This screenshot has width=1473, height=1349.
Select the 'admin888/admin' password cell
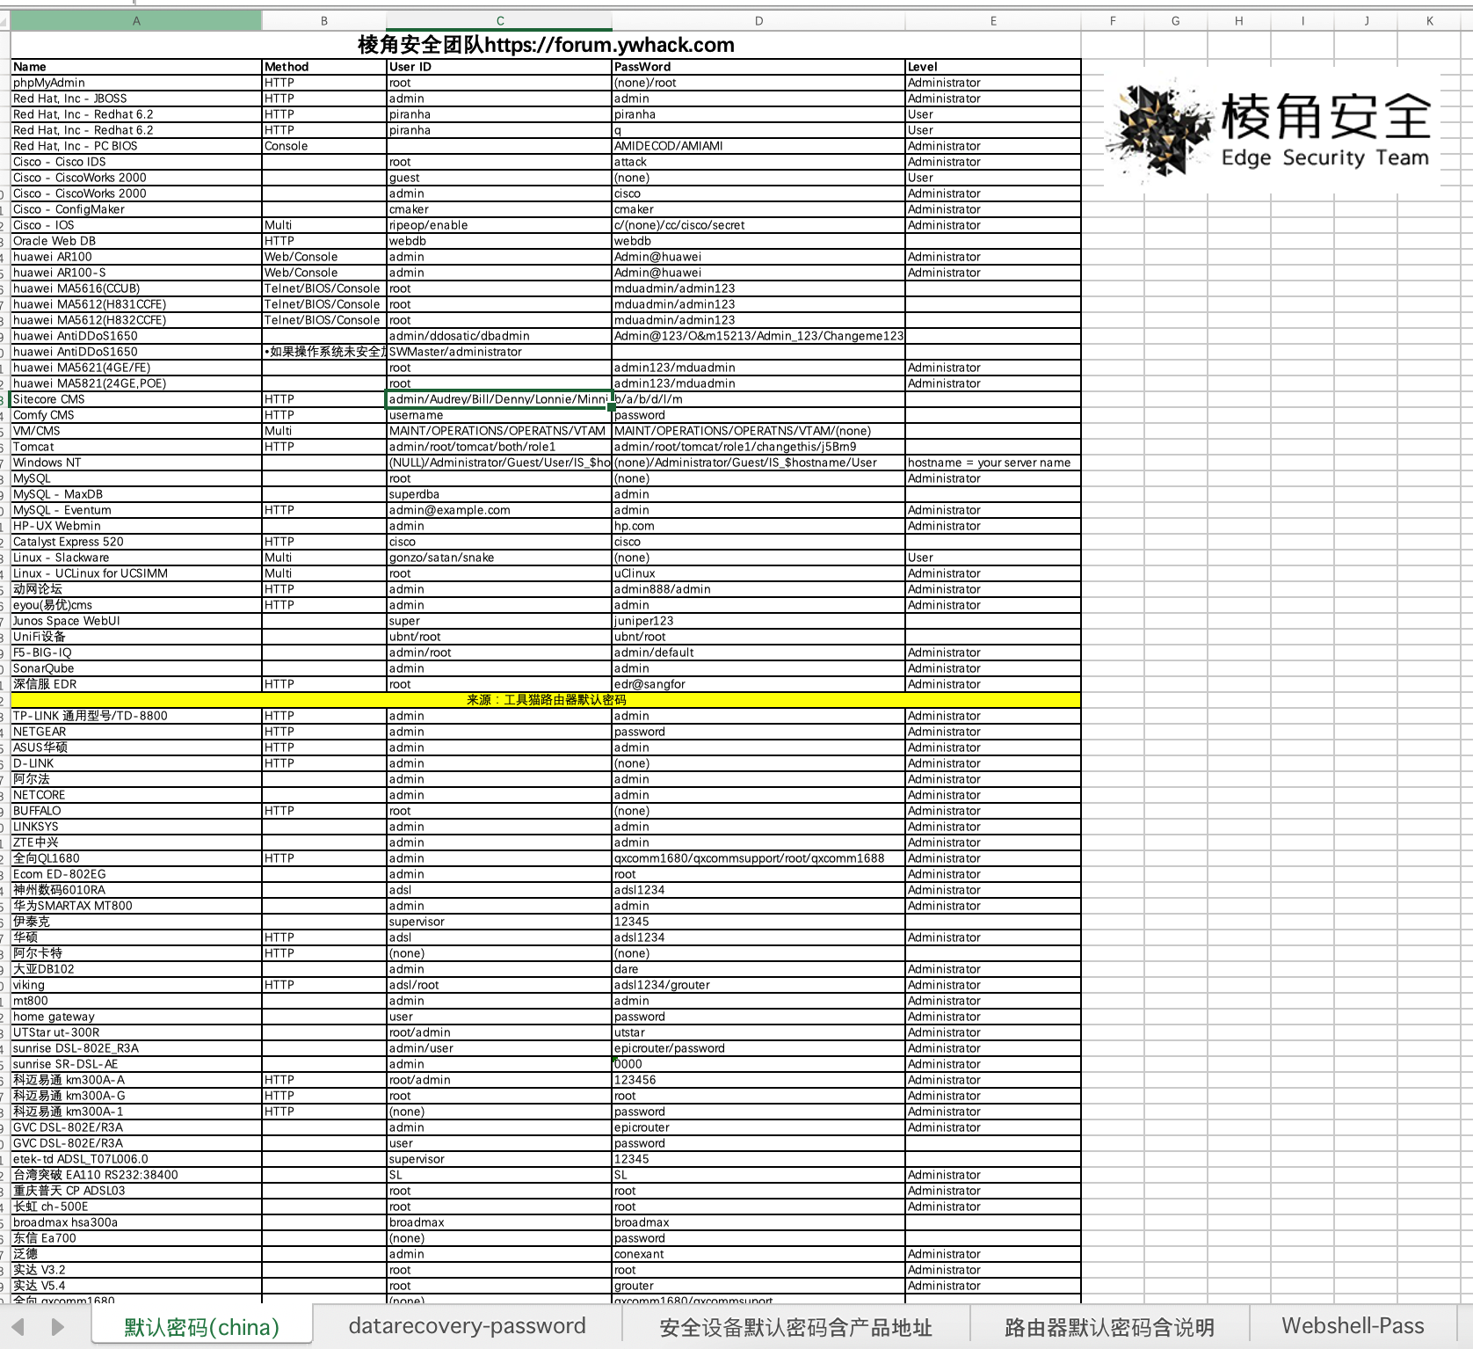coord(758,589)
